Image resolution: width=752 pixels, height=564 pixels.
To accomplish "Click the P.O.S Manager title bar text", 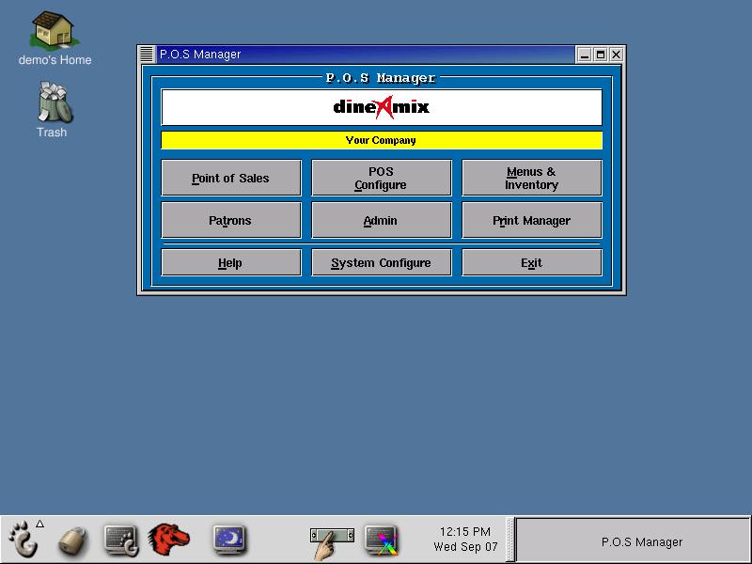I will [200, 55].
